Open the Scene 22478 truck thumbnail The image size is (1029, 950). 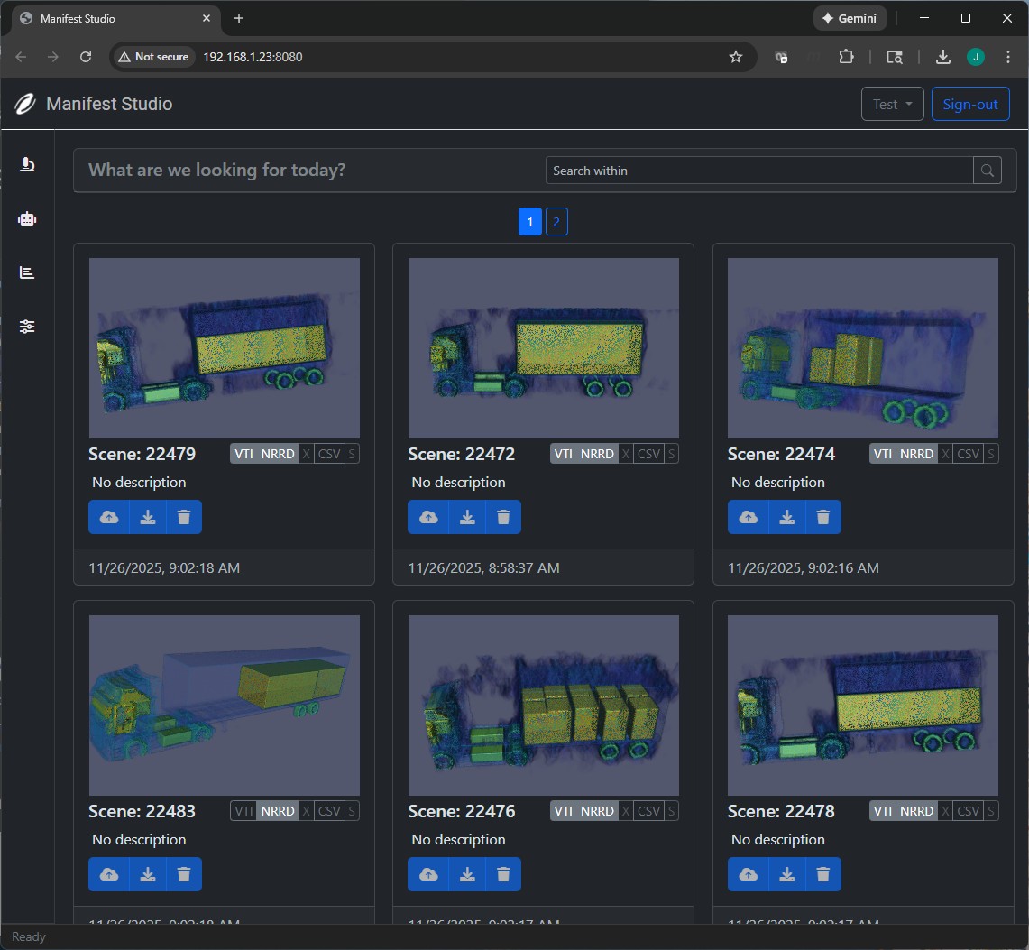coord(862,705)
